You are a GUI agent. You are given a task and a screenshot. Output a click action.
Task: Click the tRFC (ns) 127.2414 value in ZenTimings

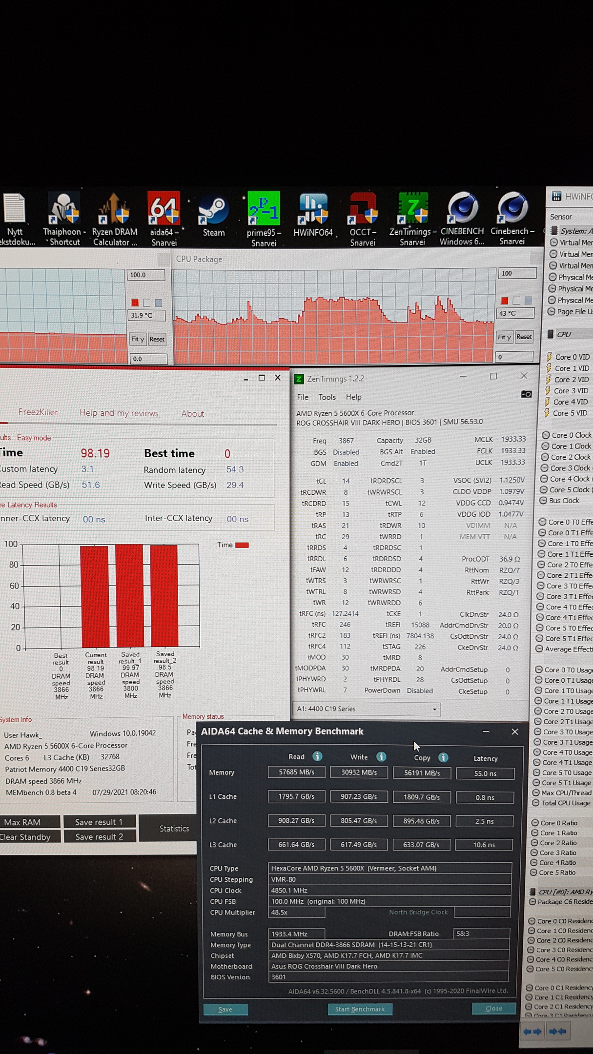[345, 614]
